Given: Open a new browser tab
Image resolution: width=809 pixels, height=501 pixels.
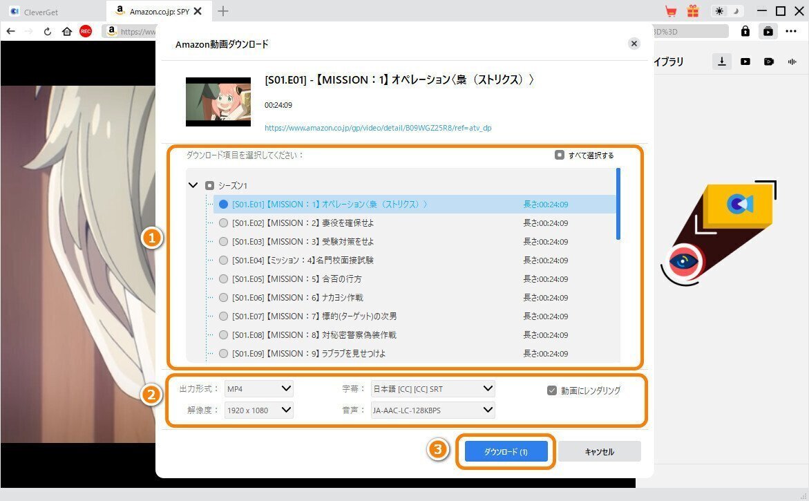Looking at the screenshot, I should [x=222, y=11].
